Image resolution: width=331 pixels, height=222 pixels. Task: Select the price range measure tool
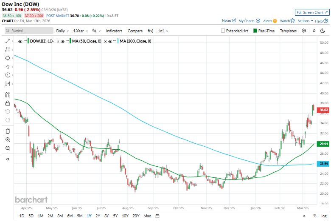tap(8, 84)
